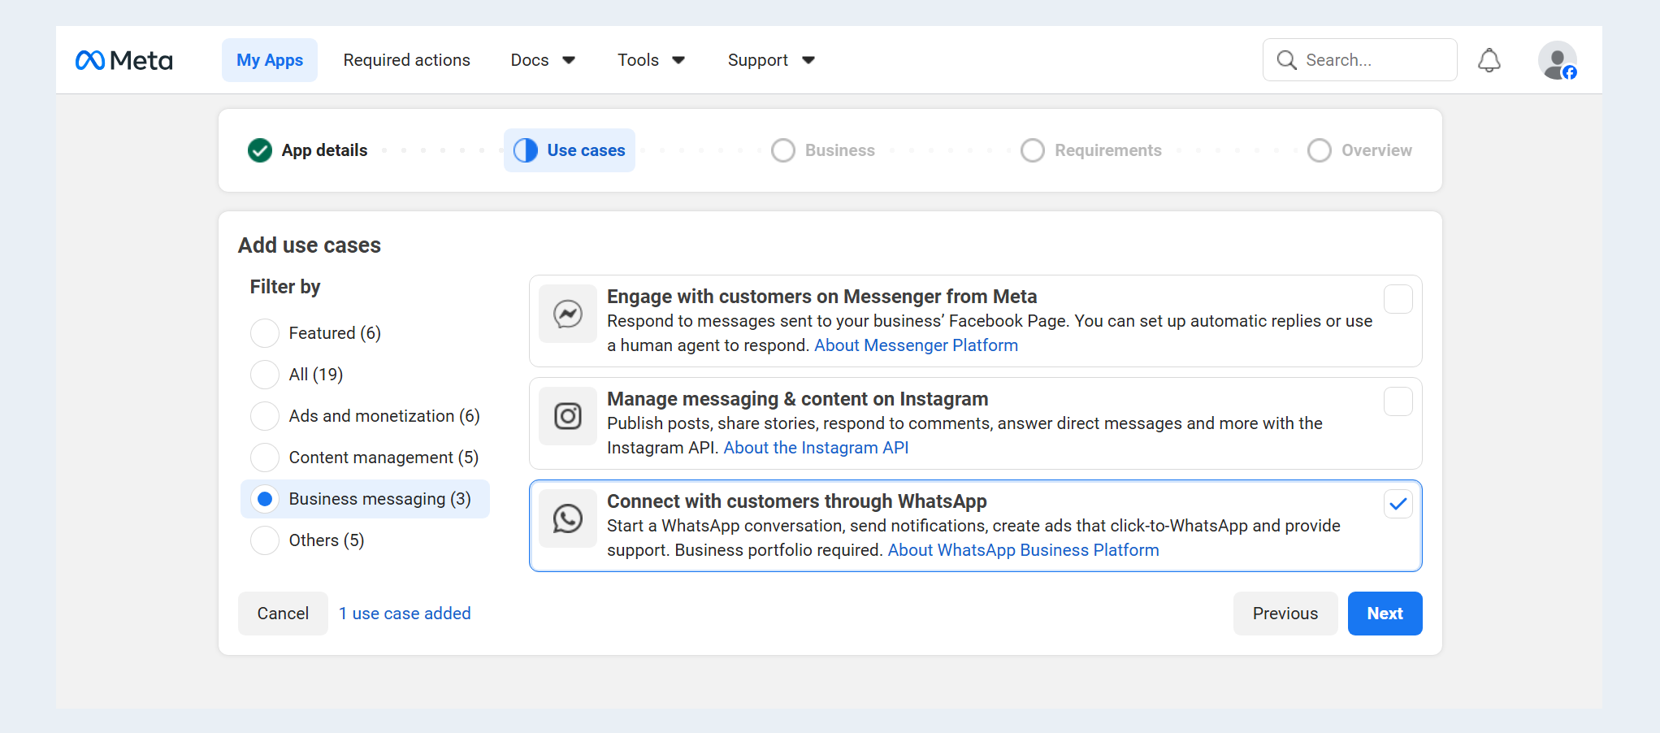Open the Docs menu label

530,60
